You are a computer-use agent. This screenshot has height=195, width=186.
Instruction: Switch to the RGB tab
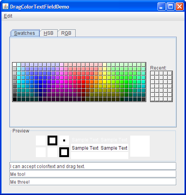pos(66,33)
